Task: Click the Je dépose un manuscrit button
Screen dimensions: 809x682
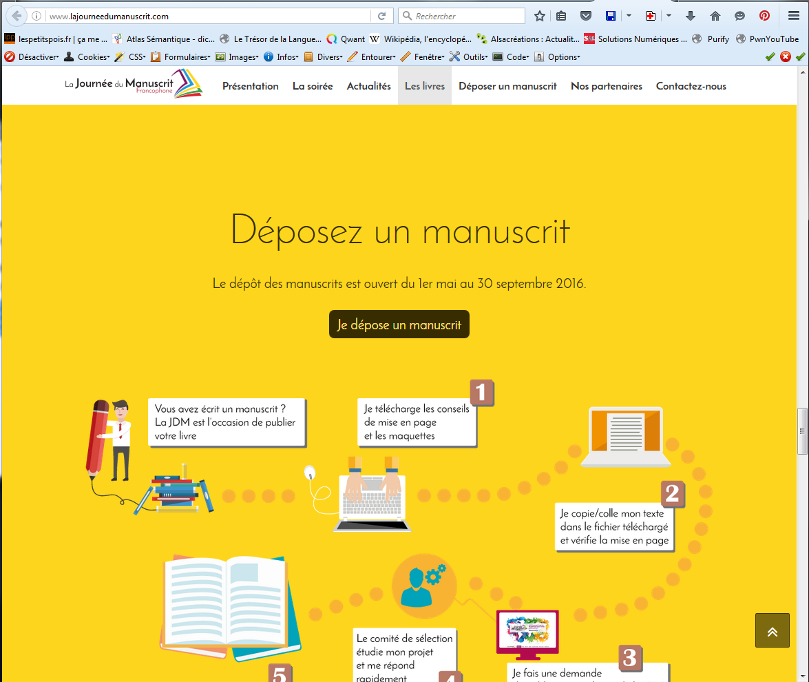Action: pyautogui.click(x=399, y=324)
